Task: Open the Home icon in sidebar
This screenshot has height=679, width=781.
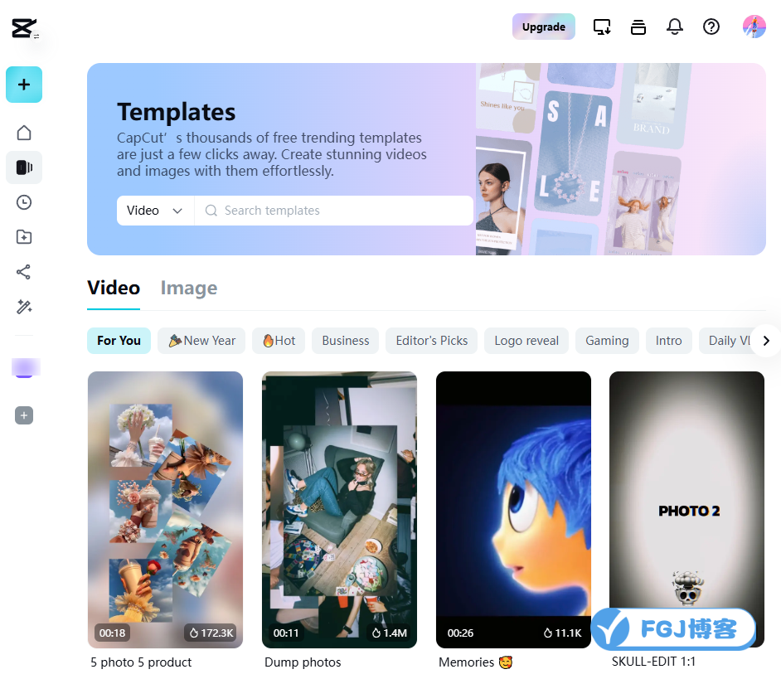Action: 24,133
